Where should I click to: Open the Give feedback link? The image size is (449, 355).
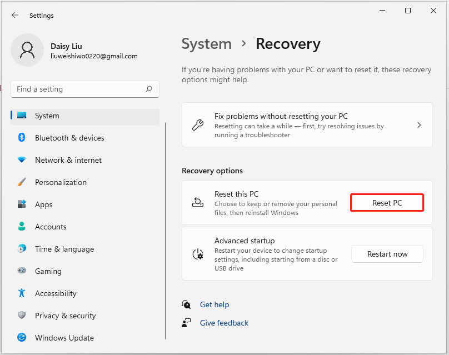point(223,323)
